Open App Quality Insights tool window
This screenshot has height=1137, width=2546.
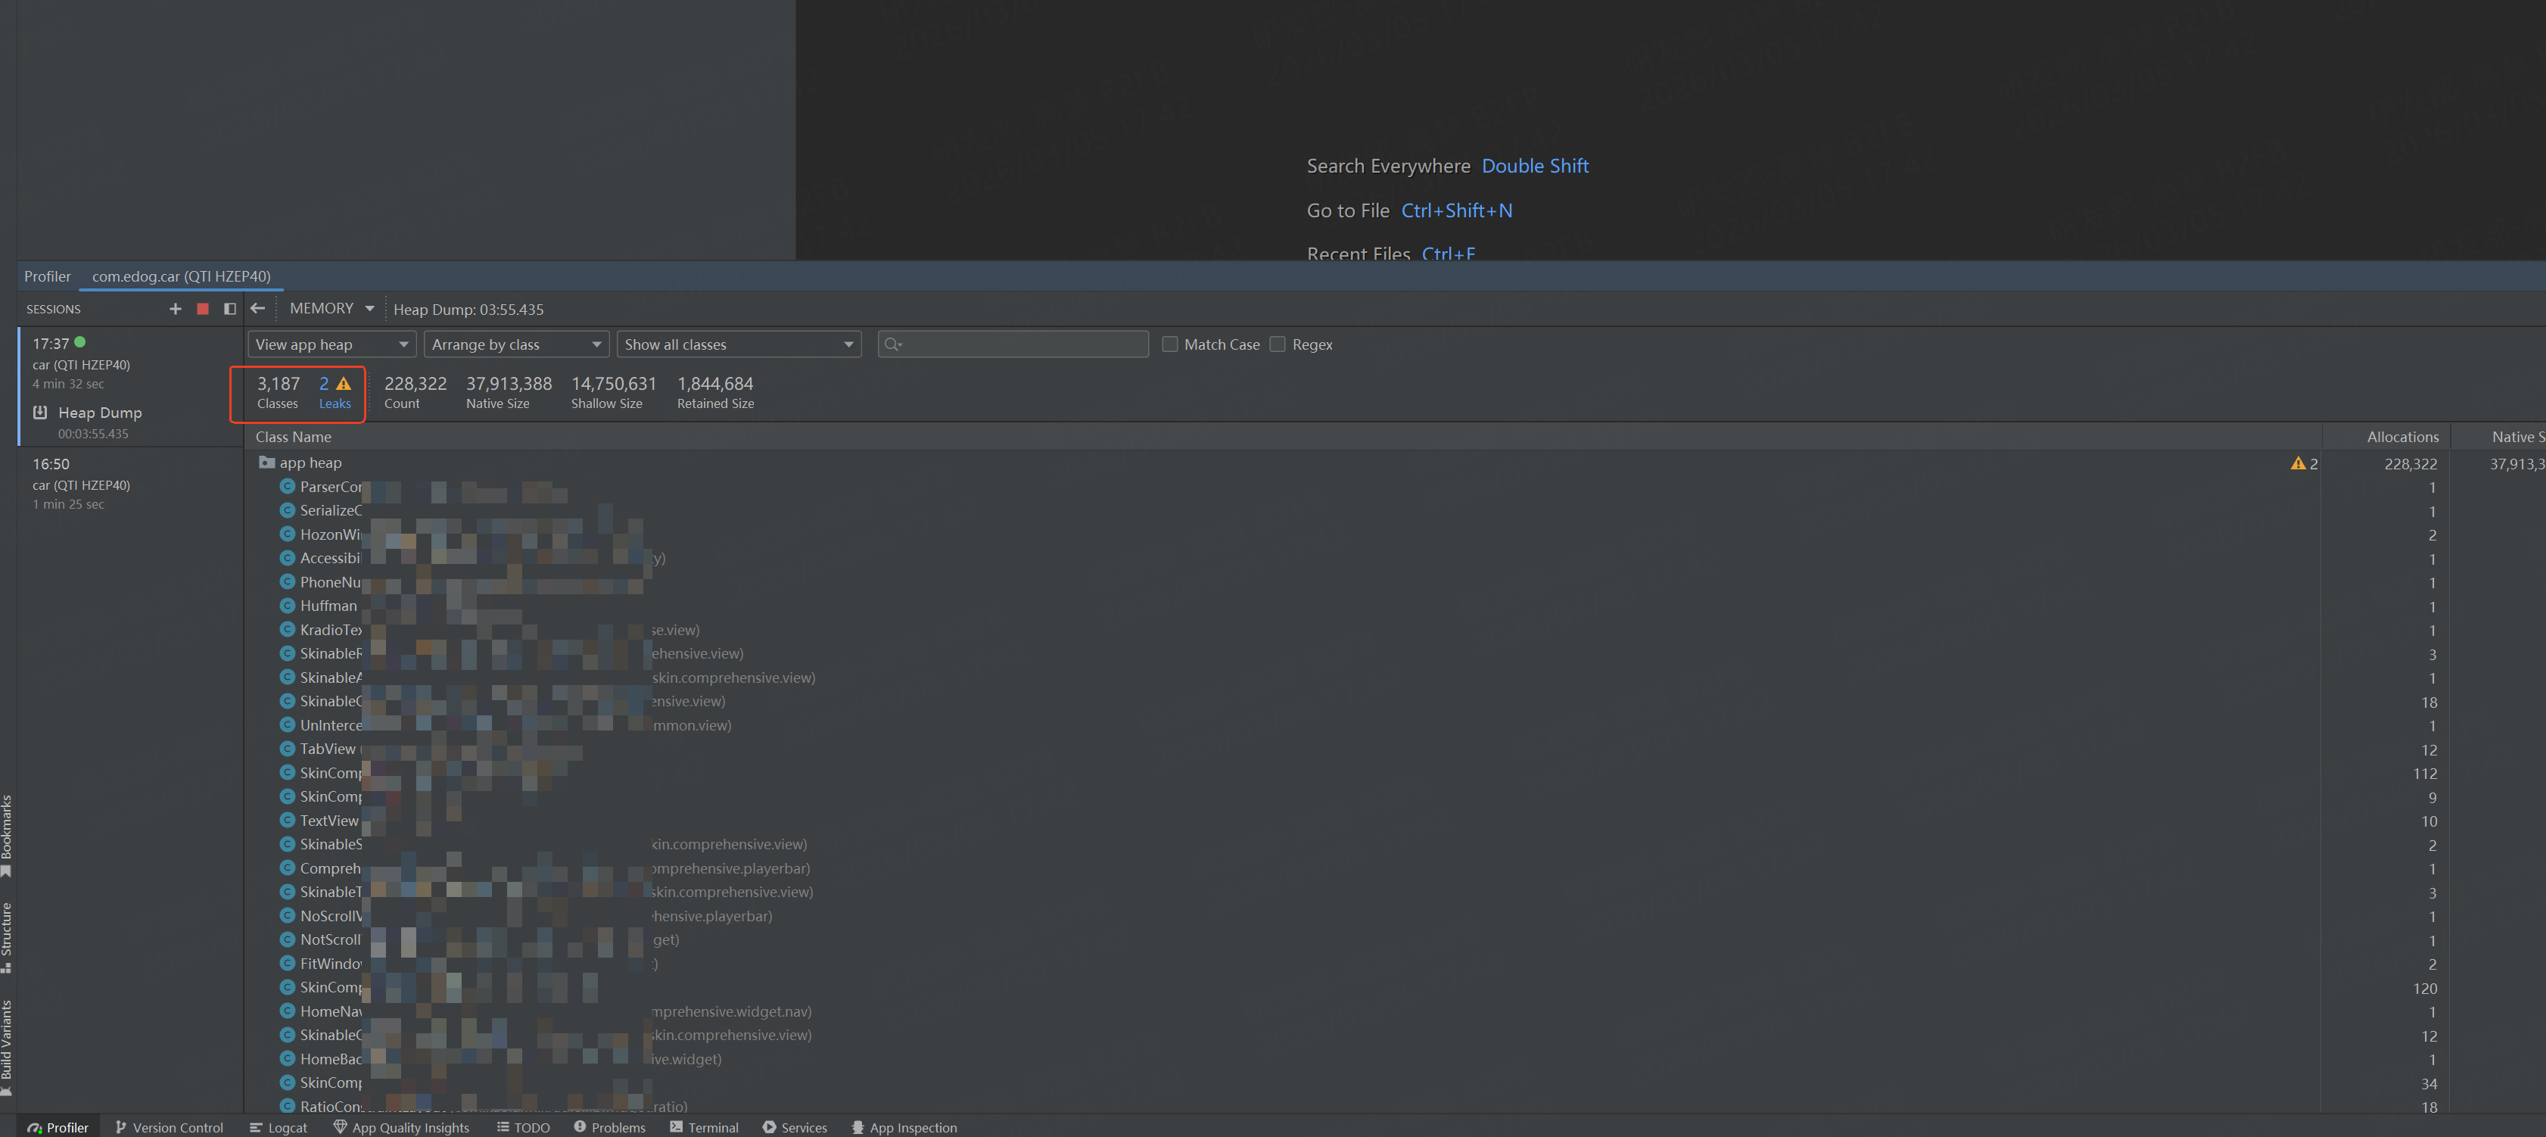pyautogui.click(x=401, y=1127)
